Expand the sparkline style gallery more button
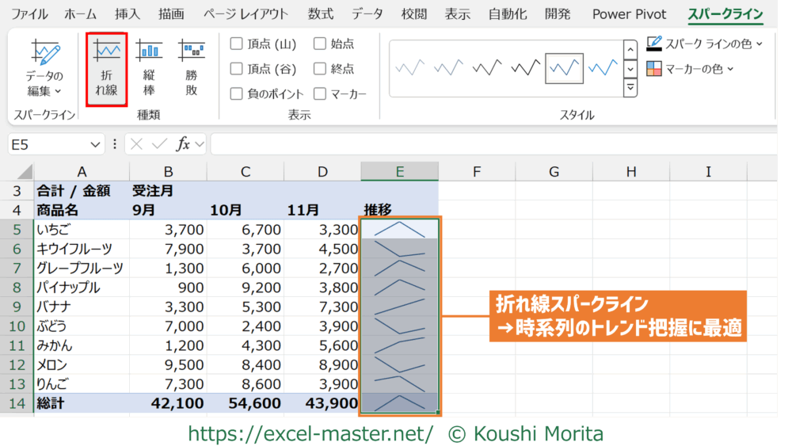 coord(630,87)
